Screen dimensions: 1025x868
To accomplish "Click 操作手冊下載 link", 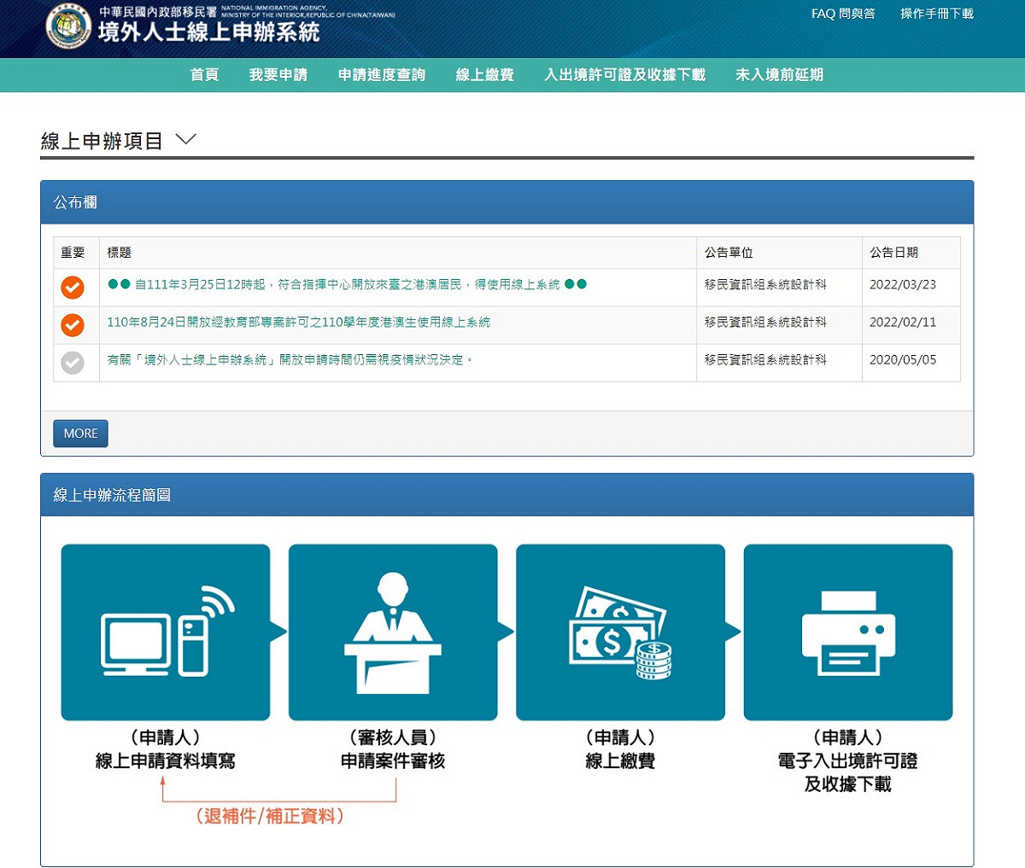I will click(937, 14).
